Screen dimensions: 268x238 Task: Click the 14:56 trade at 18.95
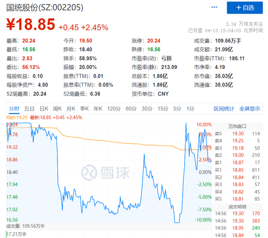click(237, 228)
